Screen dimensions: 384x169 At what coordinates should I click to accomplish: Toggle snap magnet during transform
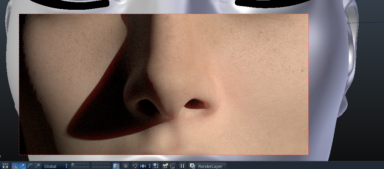[135, 166]
